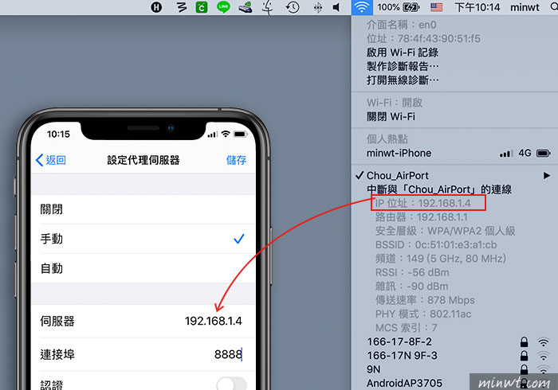Choose 製作診斷報告… menu item

(x=403, y=66)
